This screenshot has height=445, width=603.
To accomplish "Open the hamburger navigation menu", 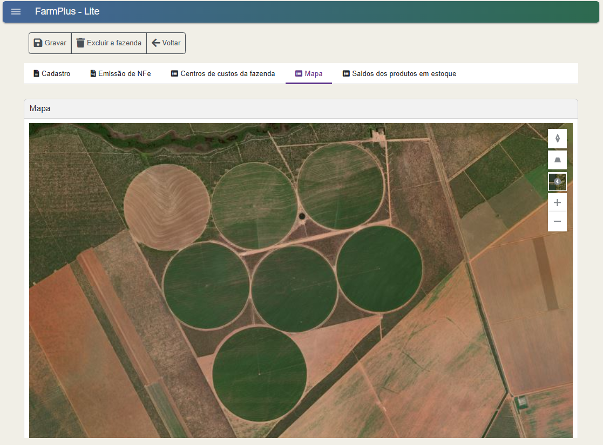I will pyautogui.click(x=16, y=12).
